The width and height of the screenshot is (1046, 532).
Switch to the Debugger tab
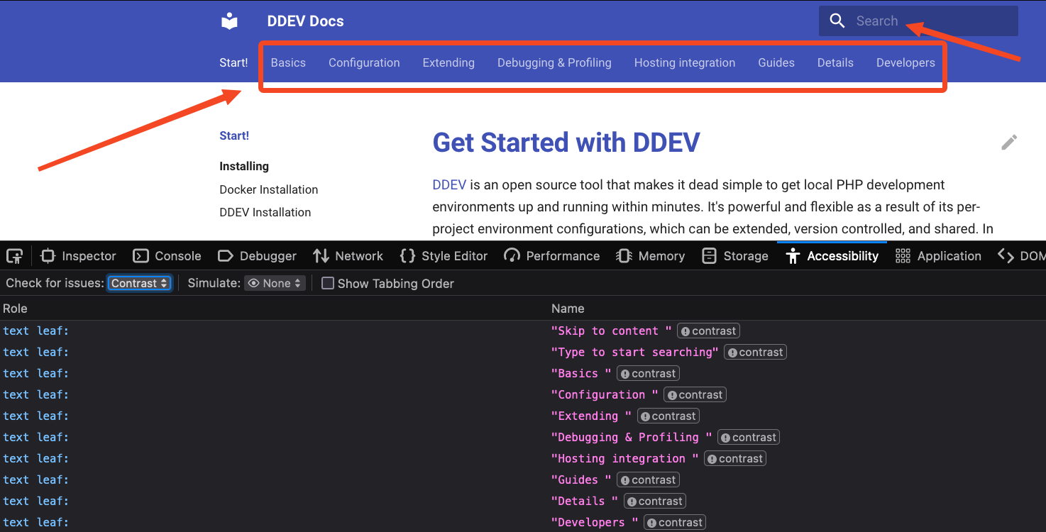[258, 256]
